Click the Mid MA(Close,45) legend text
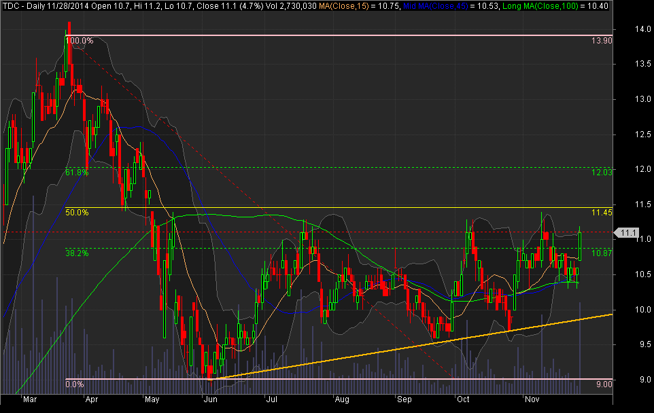The height and width of the screenshot is (413, 654). pyautogui.click(x=436, y=6)
